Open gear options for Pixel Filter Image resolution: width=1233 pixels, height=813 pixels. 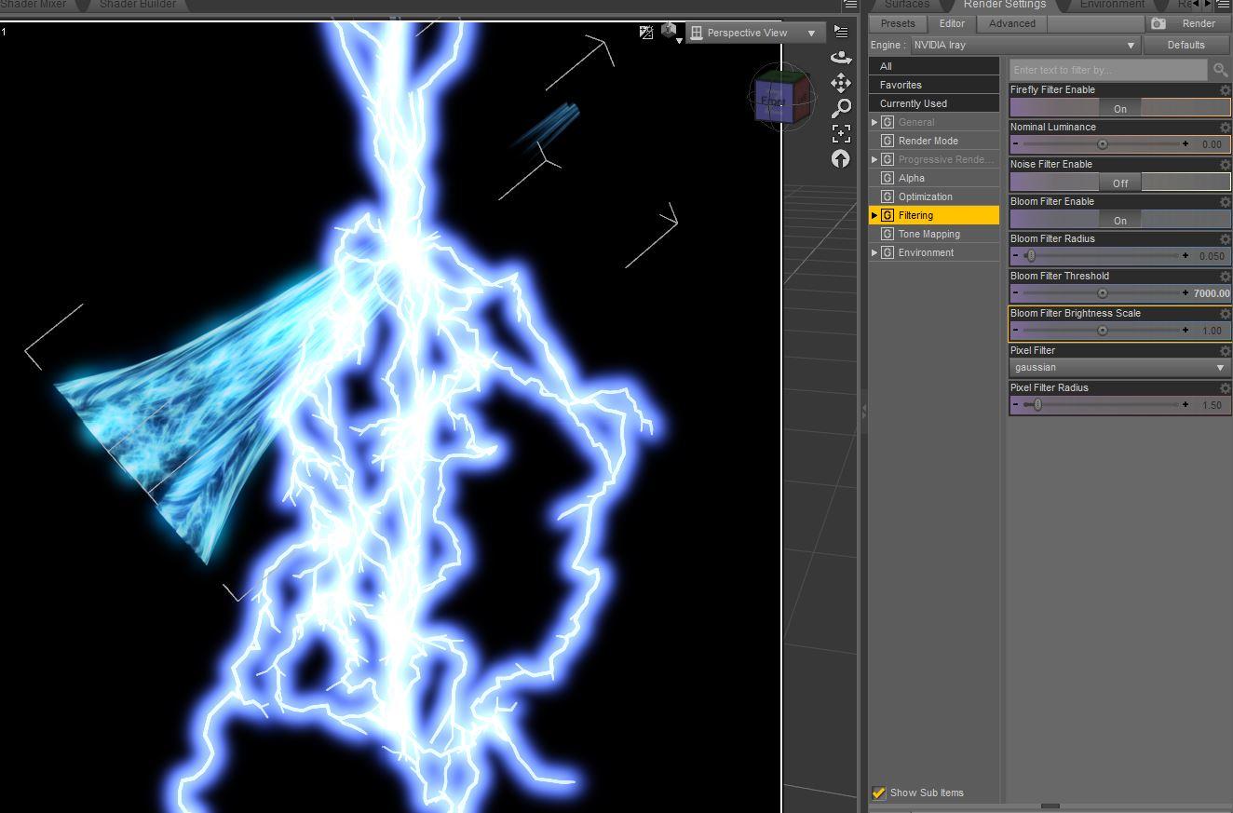point(1225,351)
